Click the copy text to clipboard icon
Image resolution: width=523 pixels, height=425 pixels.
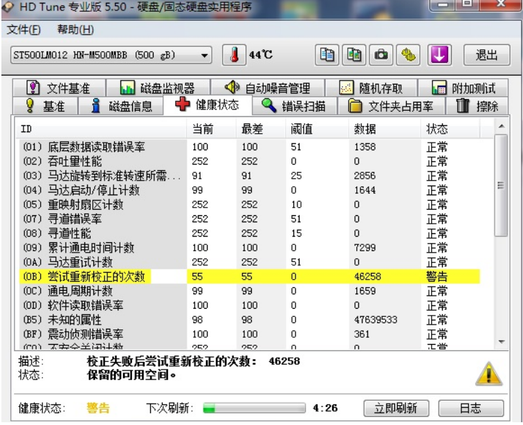click(327, 55)
